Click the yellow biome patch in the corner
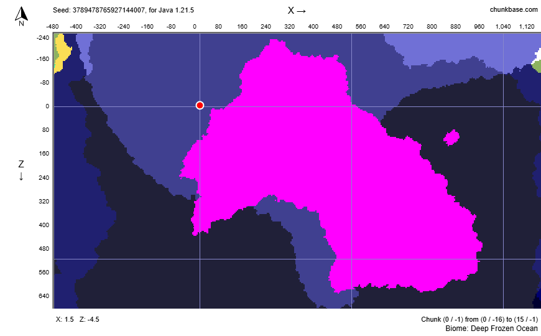Screen dimensions: 541x336 click(60, 55)
